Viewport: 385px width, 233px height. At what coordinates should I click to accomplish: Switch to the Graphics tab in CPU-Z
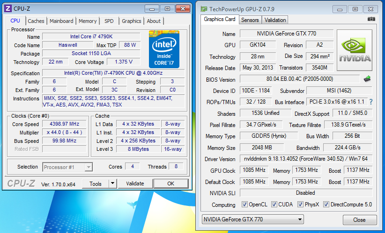(131, 21)
